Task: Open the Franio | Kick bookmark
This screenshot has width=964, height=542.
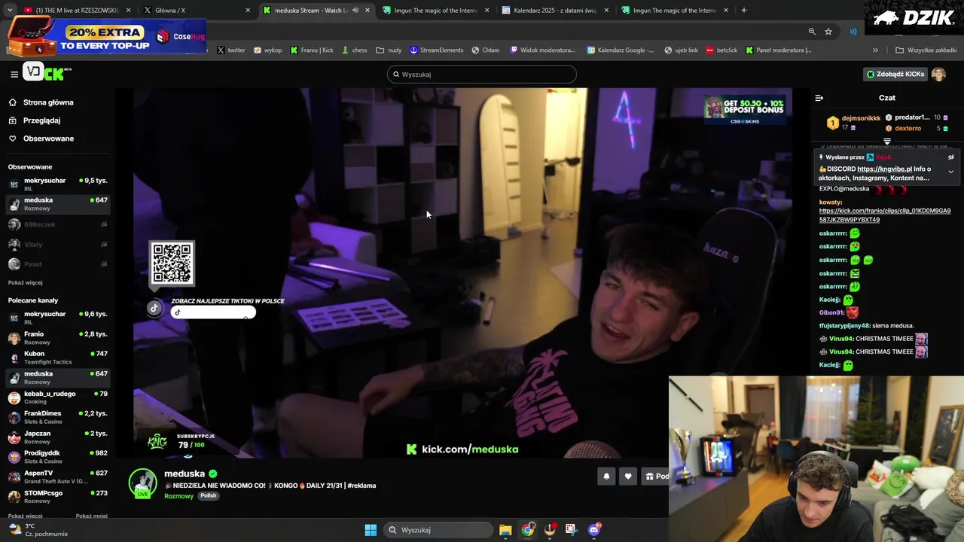Action: click(x=311, y=50)
